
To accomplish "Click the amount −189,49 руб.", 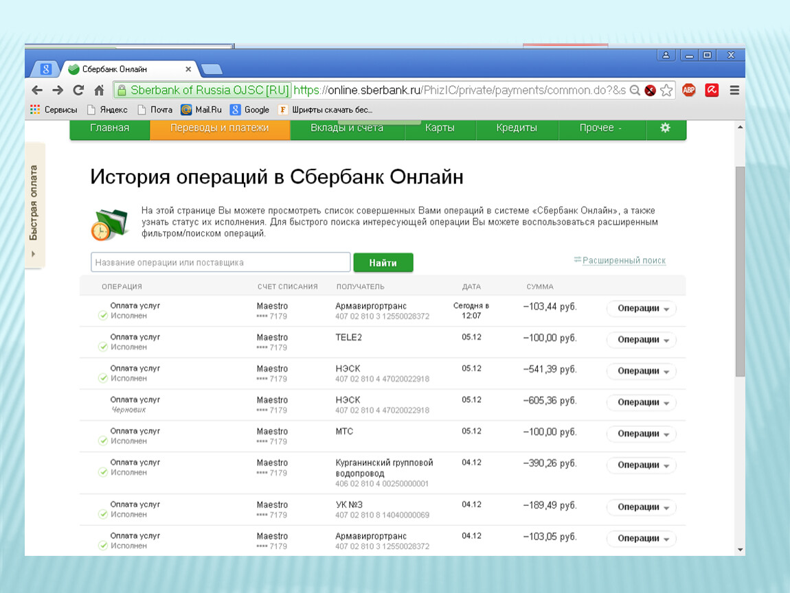I will click(550, 505).
